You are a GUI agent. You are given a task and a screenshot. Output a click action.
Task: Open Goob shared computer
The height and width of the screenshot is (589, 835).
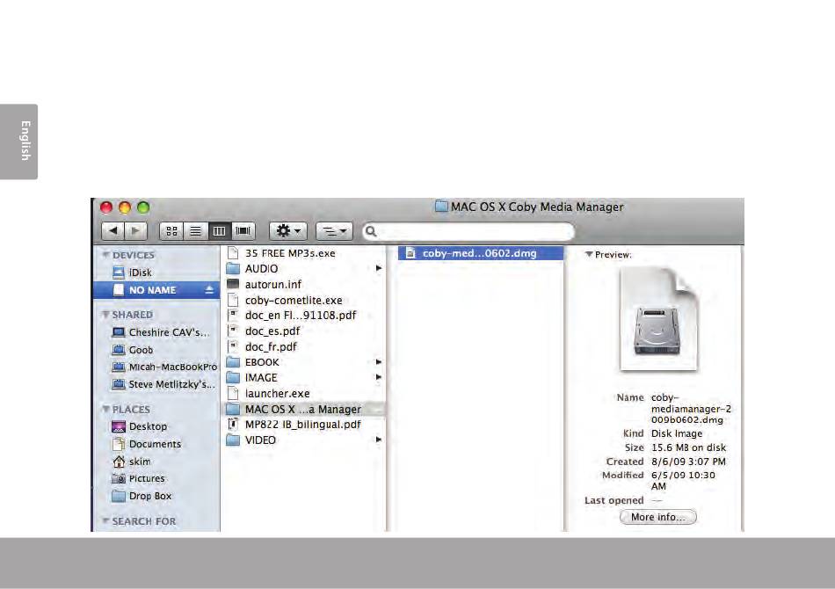click(x=156, y=350)
